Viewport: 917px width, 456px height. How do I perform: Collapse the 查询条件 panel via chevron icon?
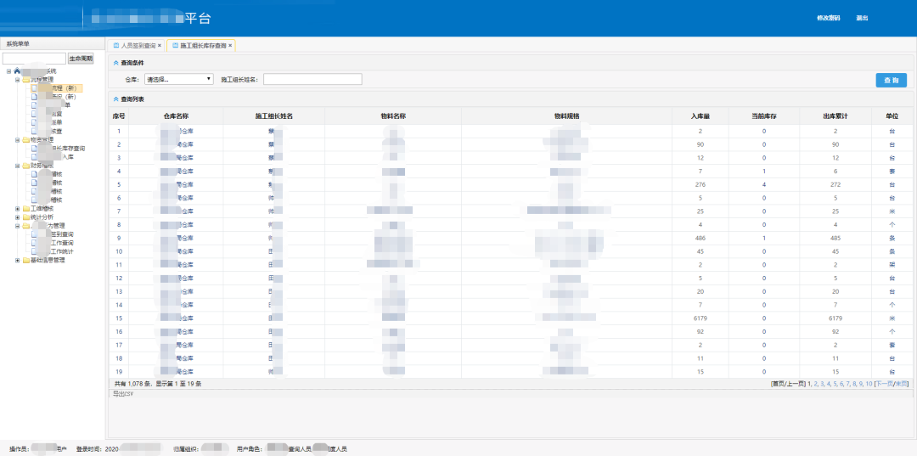pyautogui.click(x=115, y=63)
